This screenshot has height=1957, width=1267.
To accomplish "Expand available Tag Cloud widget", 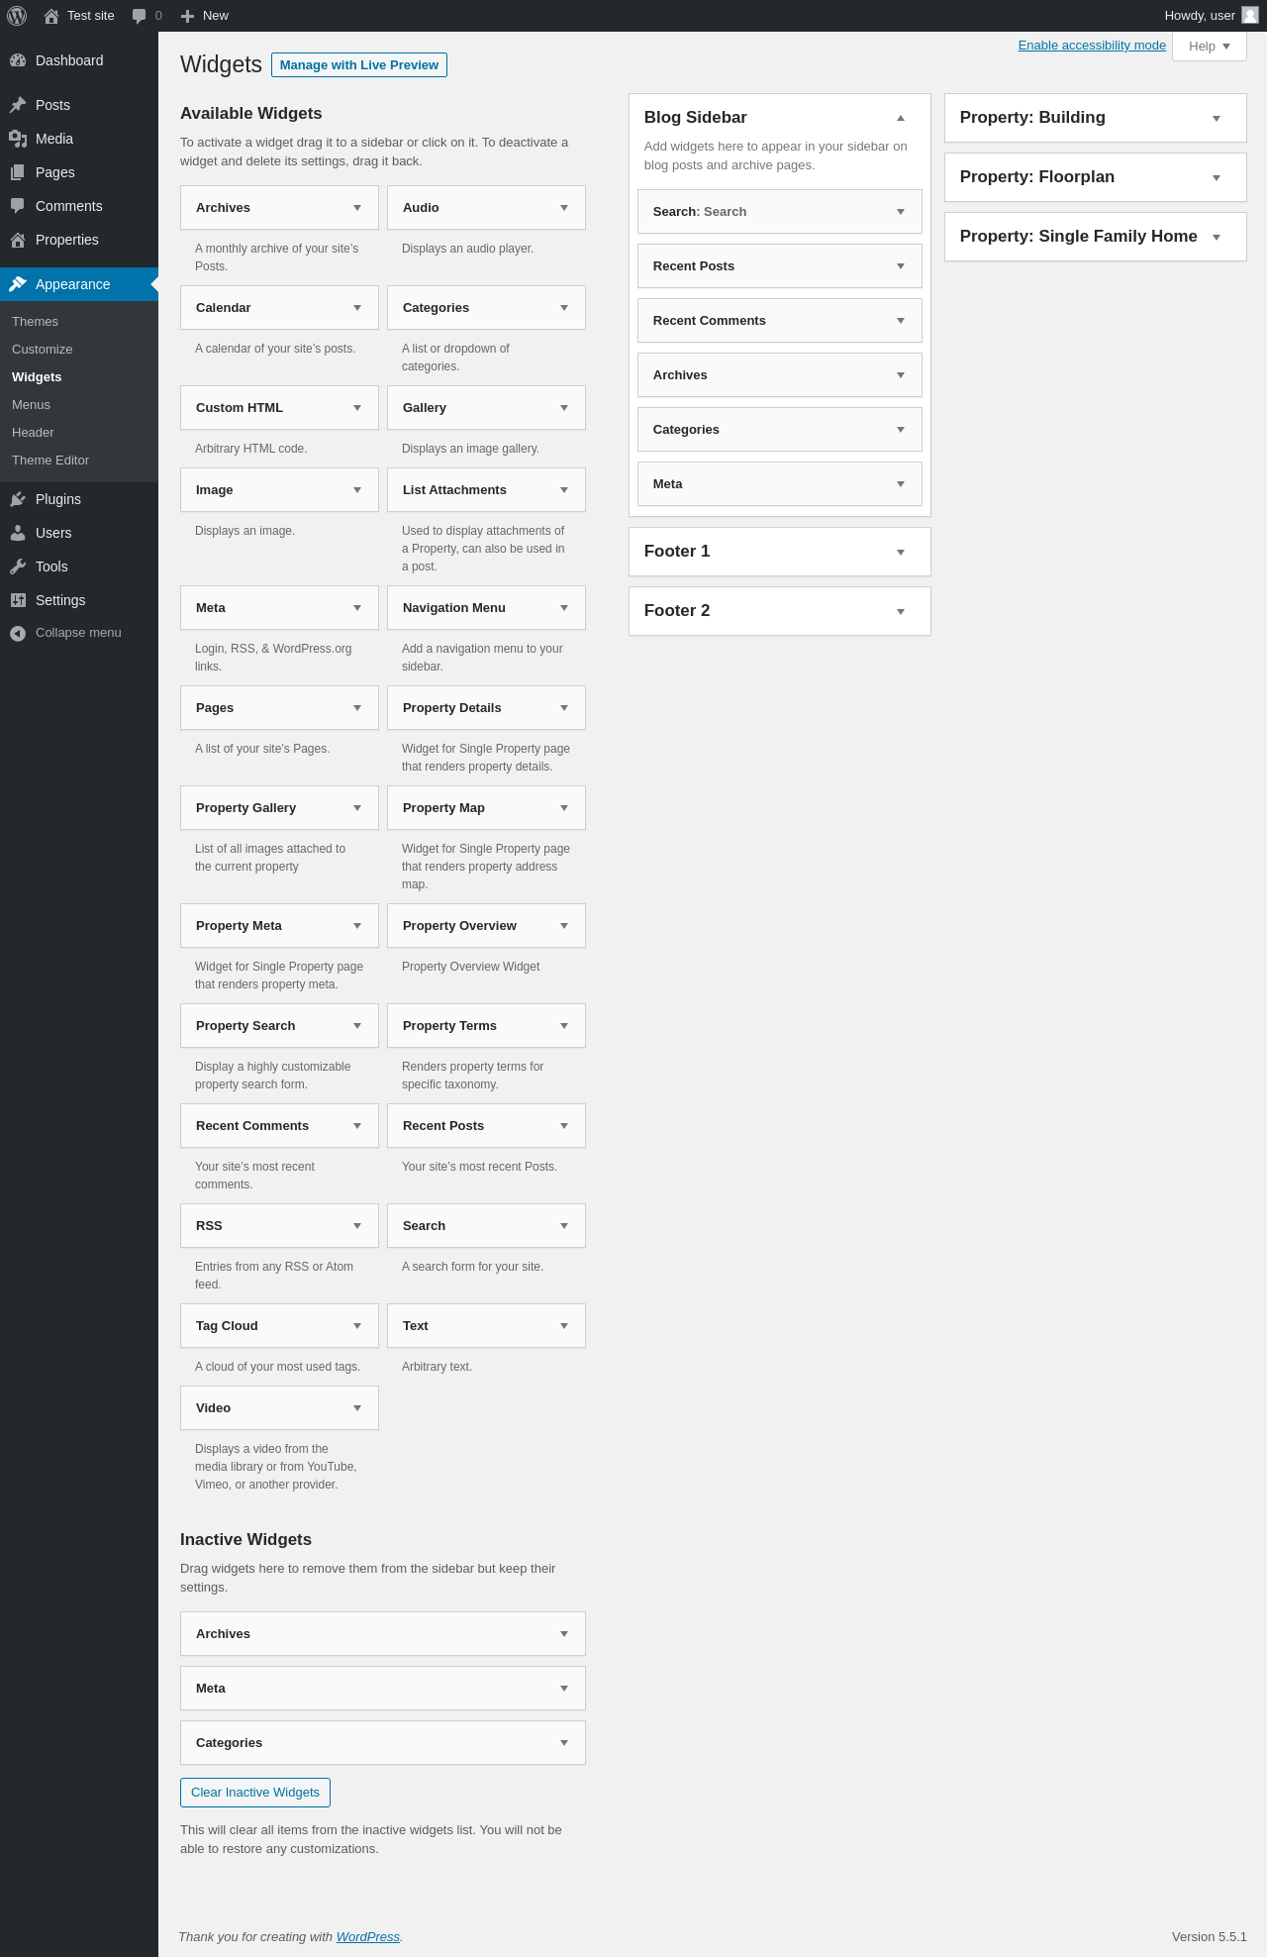I will coord(357,1326).
